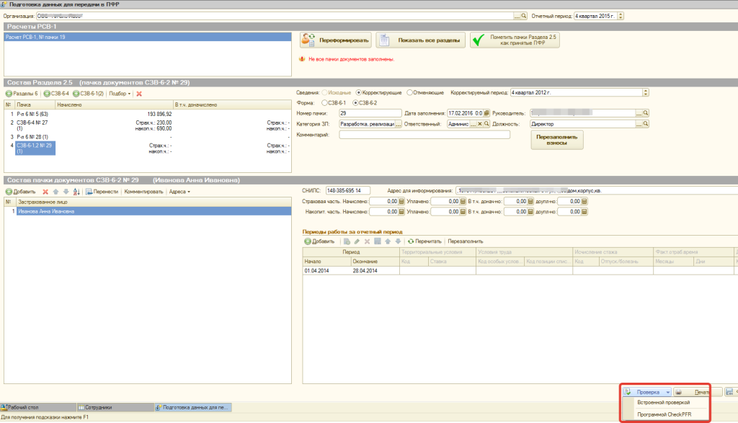Select period end date 28.04.2014 cell

(x=375, y=270)
